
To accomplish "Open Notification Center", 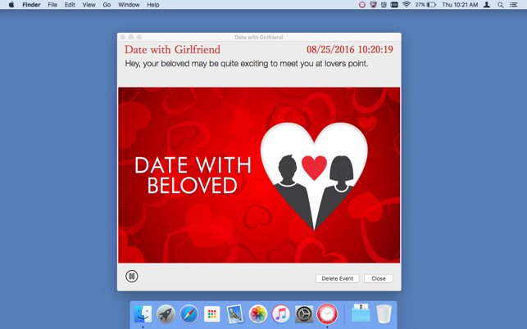I will pyautogui.click(x=513, y=5).
